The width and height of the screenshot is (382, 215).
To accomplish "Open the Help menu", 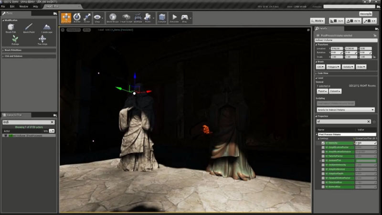I will 35,7.
